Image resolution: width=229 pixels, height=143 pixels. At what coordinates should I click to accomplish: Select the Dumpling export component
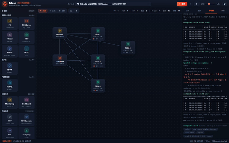click(x=27, y=133)
